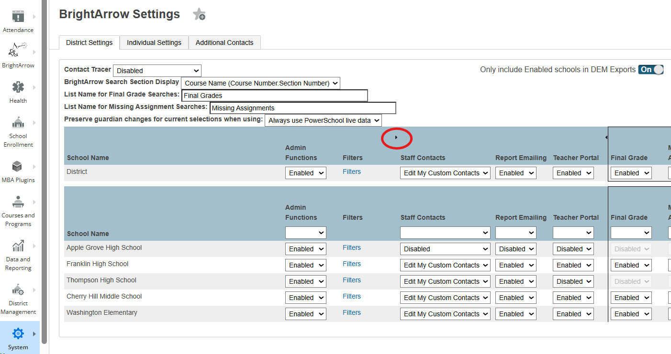This screenshot has width=671, height=354.
Task: Click the small column expand arrow above Staff Contacts
Action: 396,138
